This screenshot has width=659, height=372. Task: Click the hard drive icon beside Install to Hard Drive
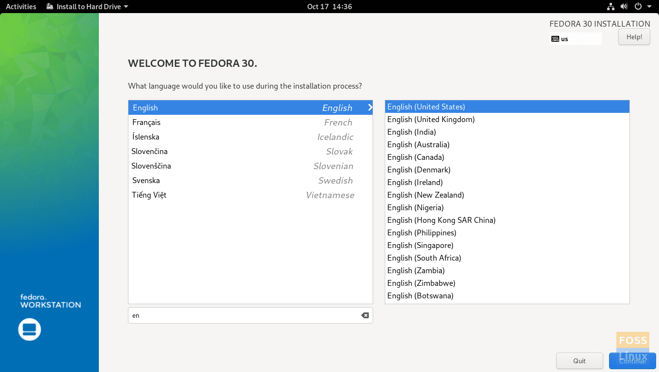[x=48, y=6]
